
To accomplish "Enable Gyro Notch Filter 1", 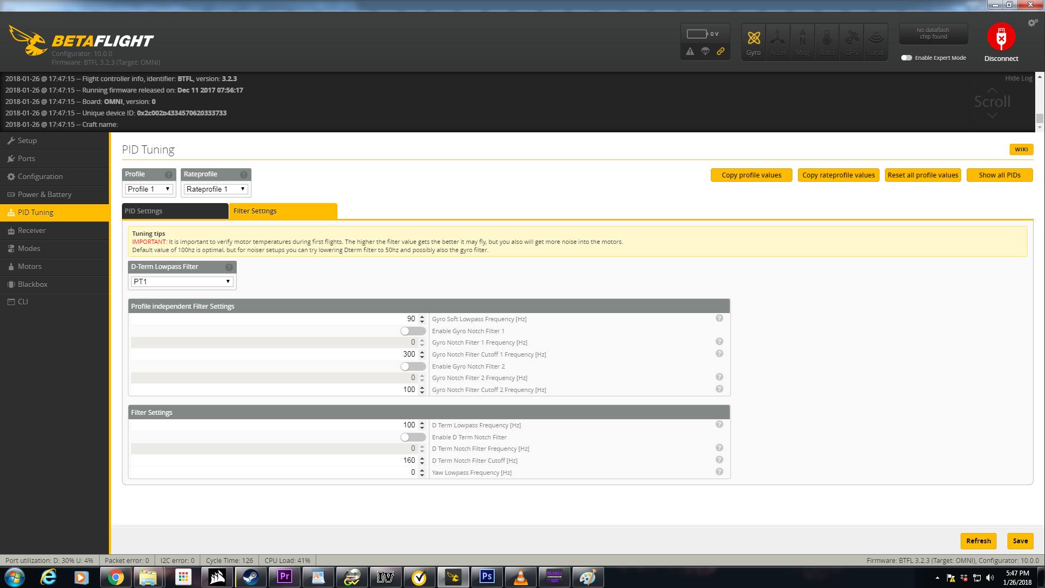I will click(x=413, y=331).
